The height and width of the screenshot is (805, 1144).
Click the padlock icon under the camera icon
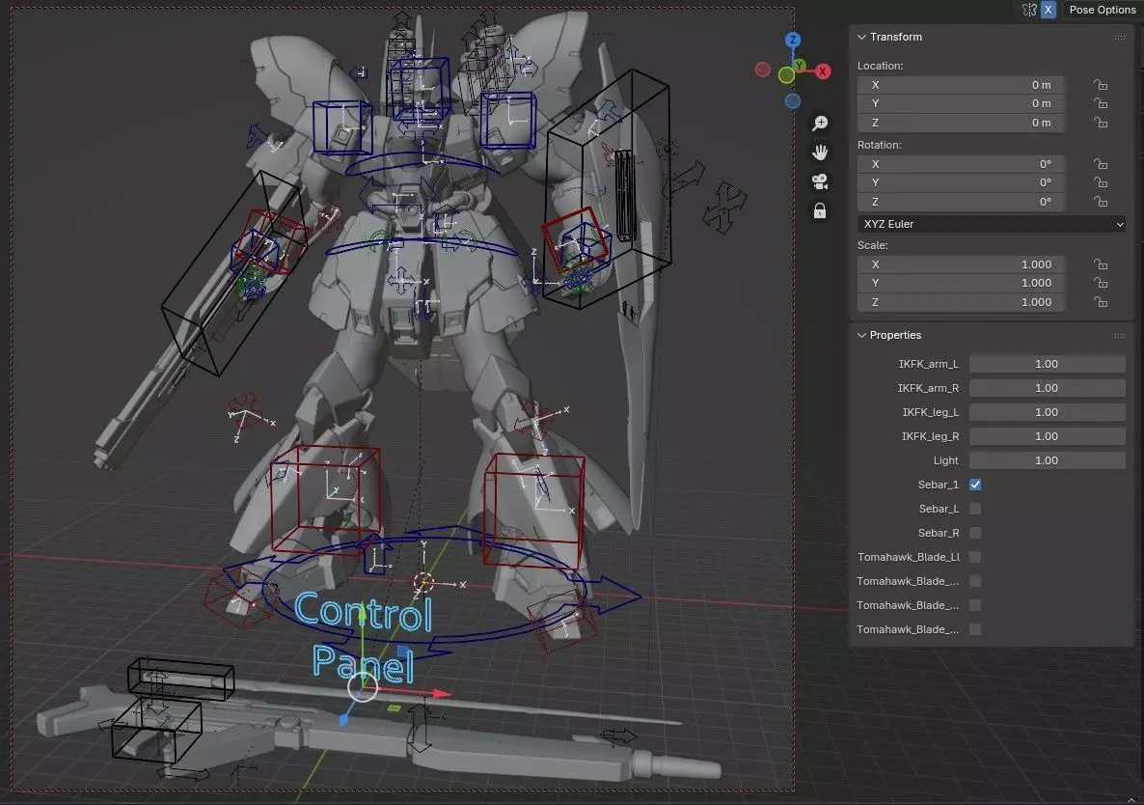pos(820,211)
